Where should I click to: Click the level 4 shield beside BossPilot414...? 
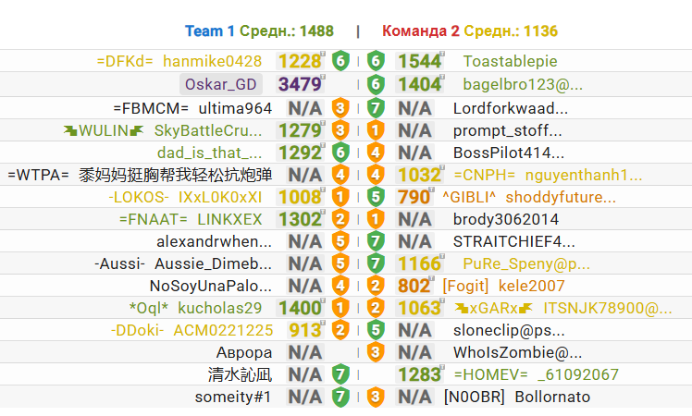(376, 153)
